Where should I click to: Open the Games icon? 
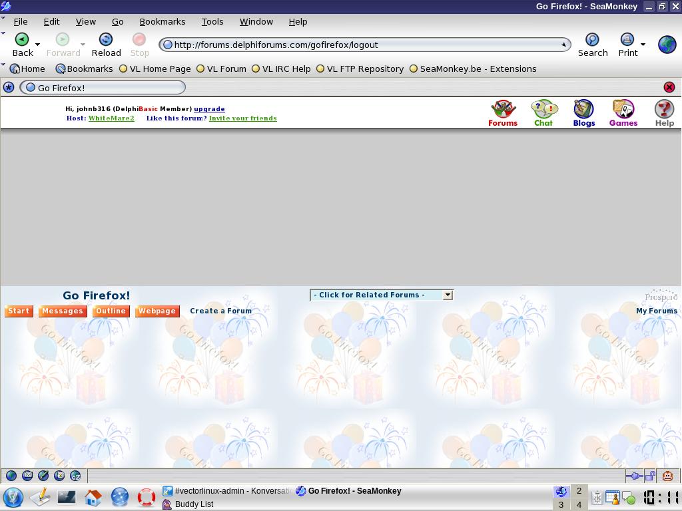pyautogui.click(x=623, y=113)
